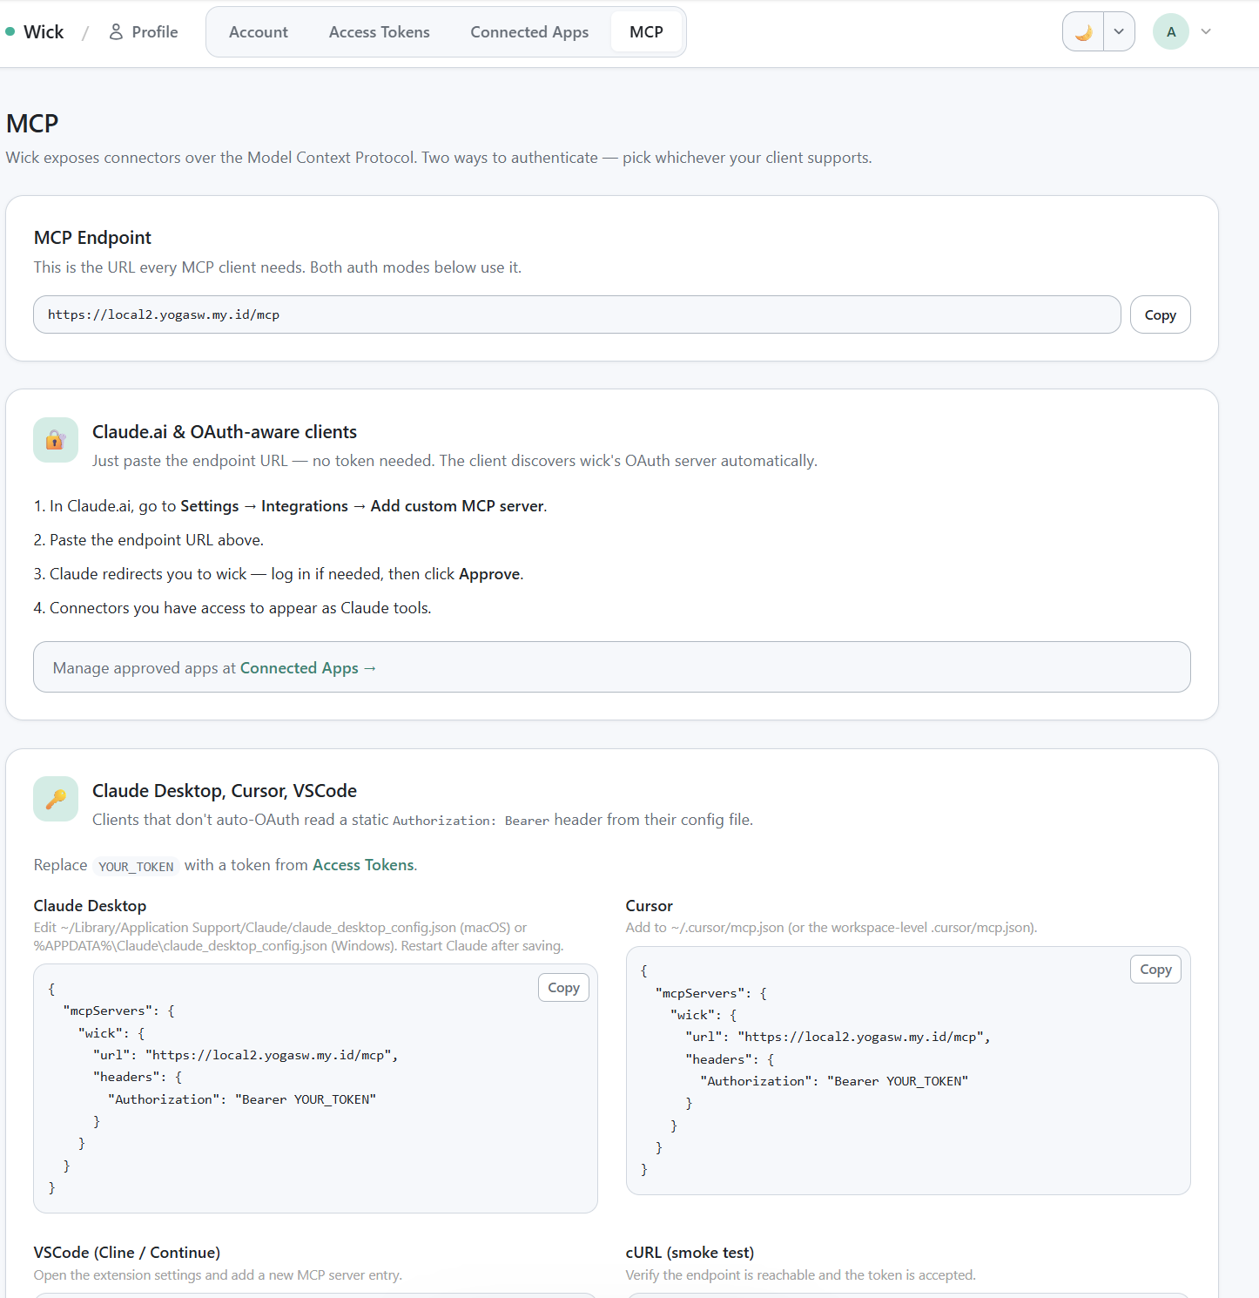
Task: Copy the Cursor config snippet
Action: click(1155, 970)
